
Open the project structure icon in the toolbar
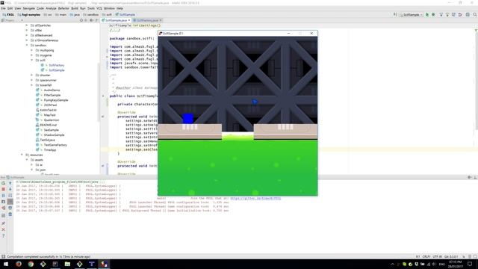point(468,15)
